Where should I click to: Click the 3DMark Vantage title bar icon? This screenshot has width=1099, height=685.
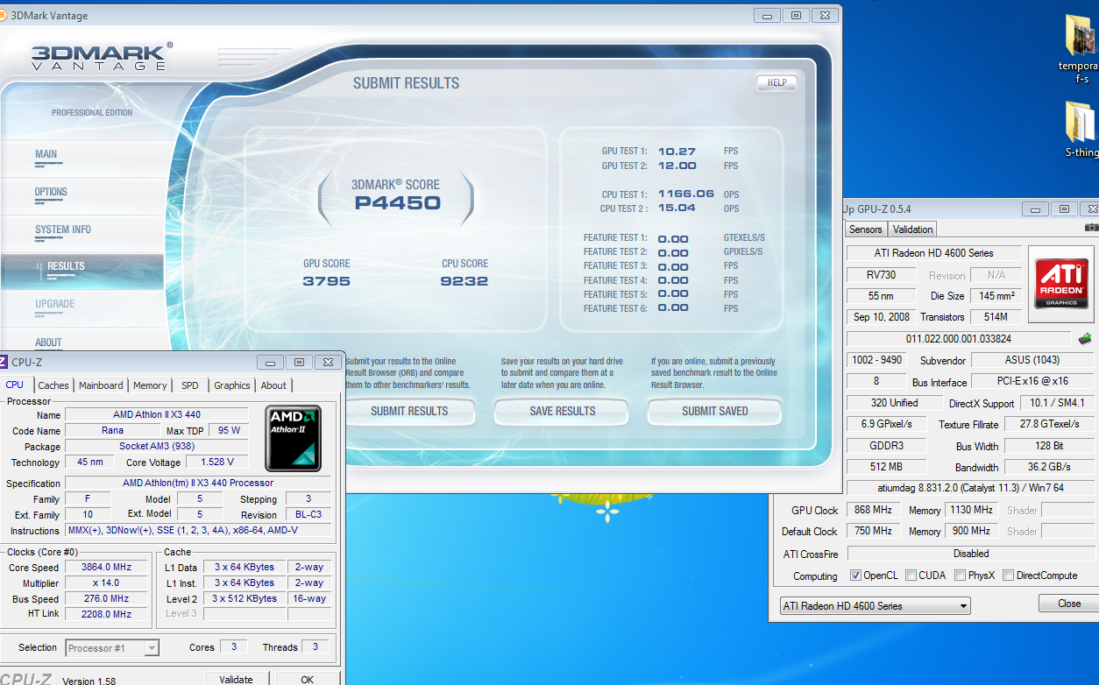coord(4,15)
